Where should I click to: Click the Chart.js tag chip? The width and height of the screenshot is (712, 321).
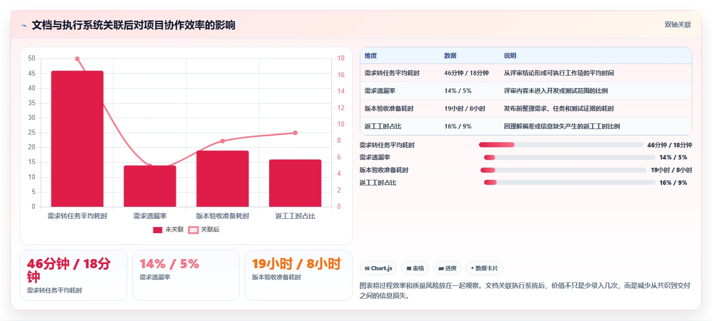tap(378, 268)
